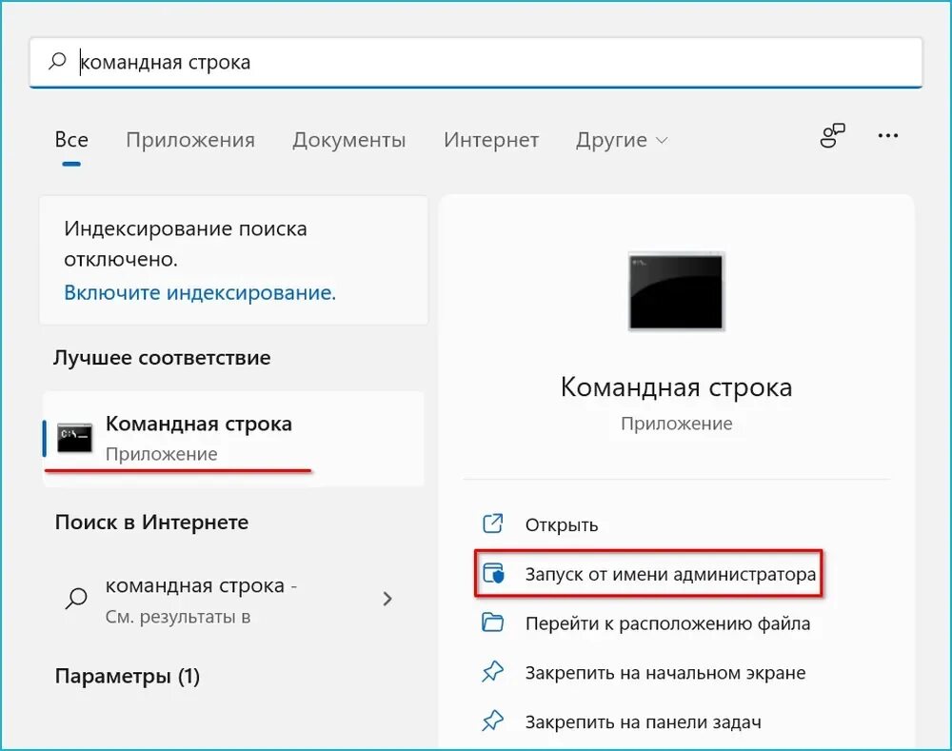Click Командная строка title in preview pane
The width and height of the screenshot is (952, 751).
pos(676,386)
